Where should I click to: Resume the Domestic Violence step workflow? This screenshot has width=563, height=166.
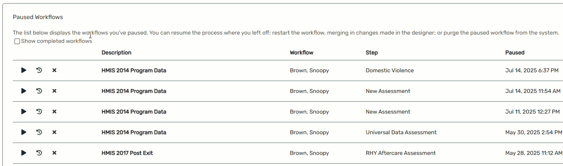(x=24, y=70)
